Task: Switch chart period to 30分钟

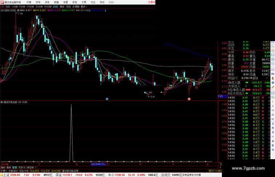Action: click(39, 7)
